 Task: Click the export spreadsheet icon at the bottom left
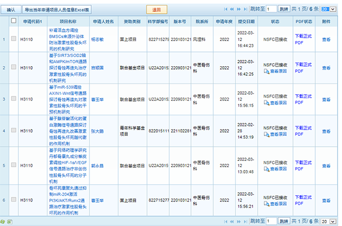(x=9, y=221)
